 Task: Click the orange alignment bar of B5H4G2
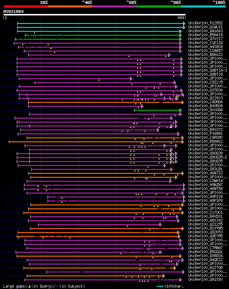coord(96,142)
